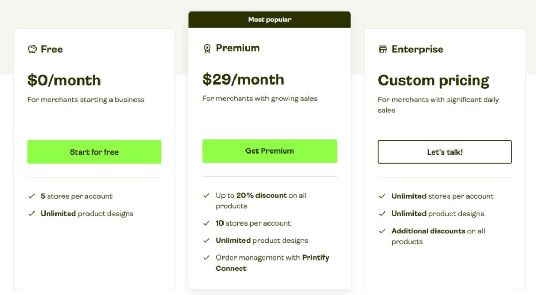Click checkmark next to 5 stores per account

(31, 196)
